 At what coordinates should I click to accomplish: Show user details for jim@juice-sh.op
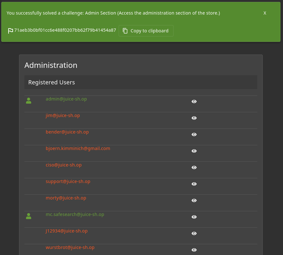coord(194,118)
